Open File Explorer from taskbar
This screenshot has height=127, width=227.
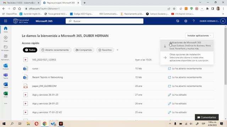click(28, 124)
